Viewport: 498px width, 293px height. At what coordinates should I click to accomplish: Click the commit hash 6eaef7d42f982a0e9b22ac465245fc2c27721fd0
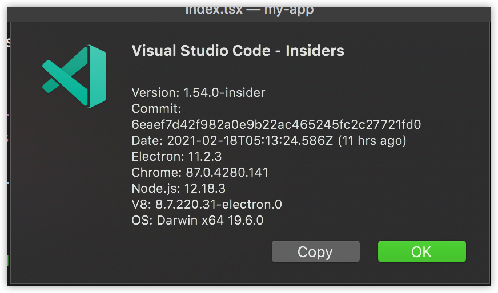(x=276, y=125)
